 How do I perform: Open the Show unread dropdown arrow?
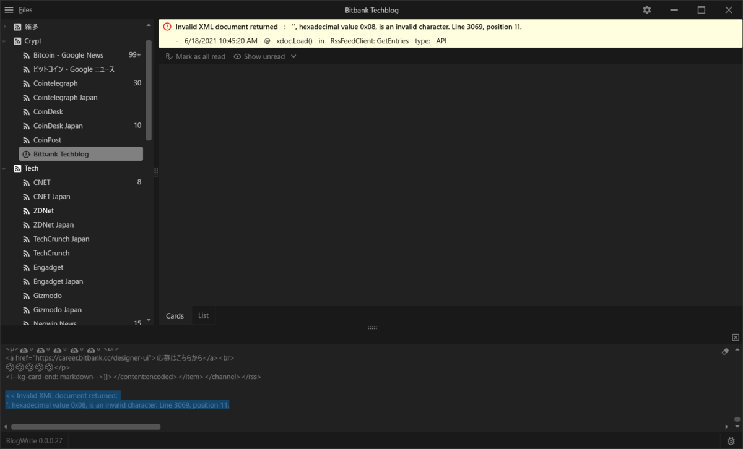tap(293, 56)
